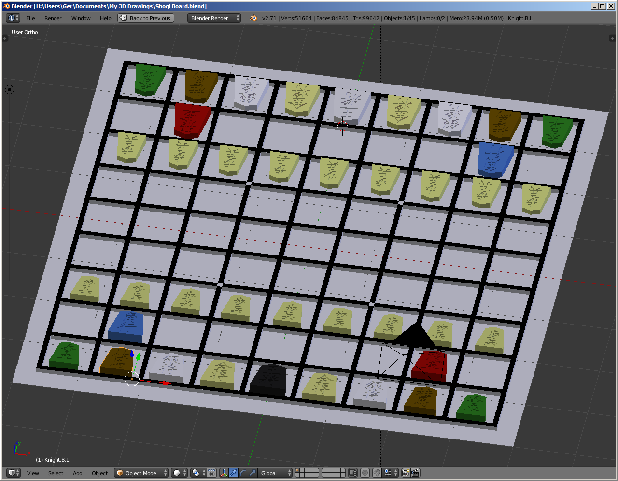The height and width of the screenshot is (481, 618).
Task: Open the Select menu in viewport header
Action: pos(56,473)
